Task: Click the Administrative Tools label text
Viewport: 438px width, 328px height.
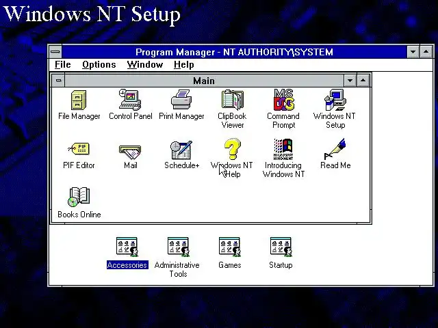Action: [177, 269]
